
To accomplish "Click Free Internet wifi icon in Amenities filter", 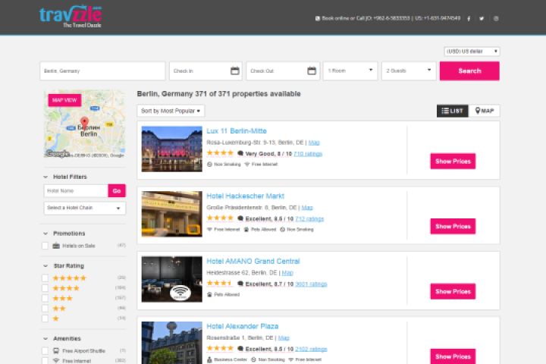I will (56, 361).
